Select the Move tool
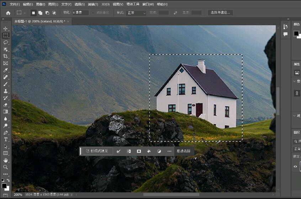Screen dimensions: 301x199 (x=5, y=28)
